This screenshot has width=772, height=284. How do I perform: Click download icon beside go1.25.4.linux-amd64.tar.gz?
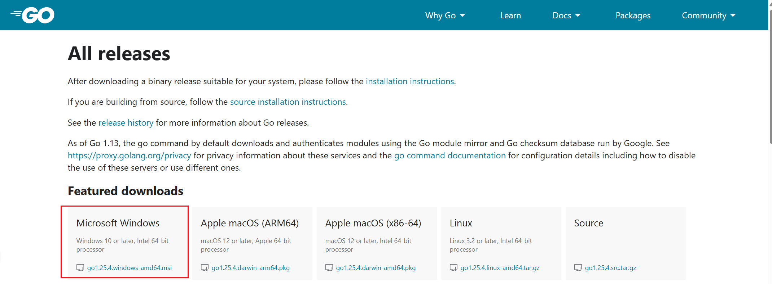click(x=453, y=268)
